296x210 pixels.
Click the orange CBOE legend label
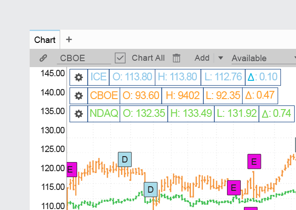(x=104, y=95)
